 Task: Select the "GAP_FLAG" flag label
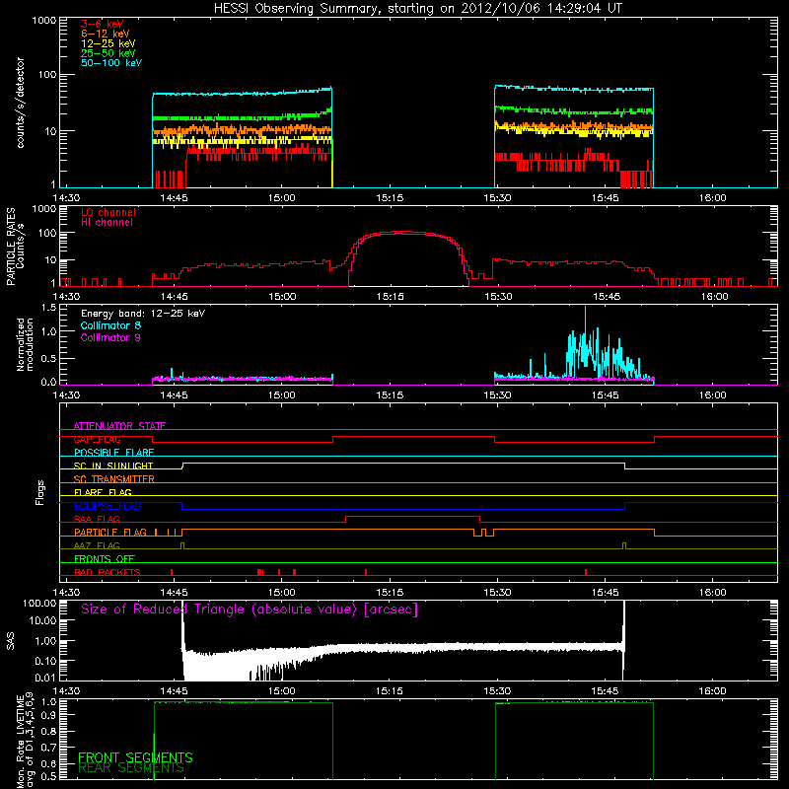97,439
